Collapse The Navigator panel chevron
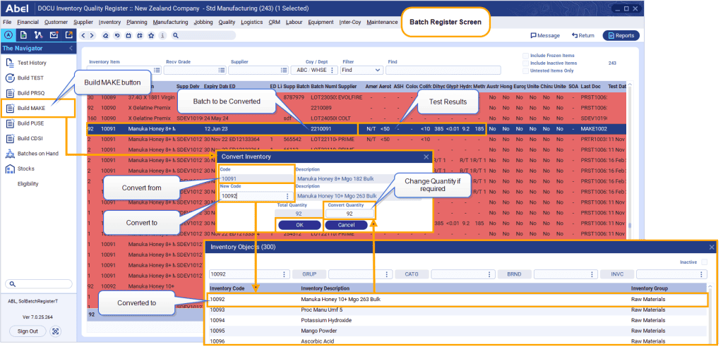Viewport: 723px width, 349px height. 71,48
